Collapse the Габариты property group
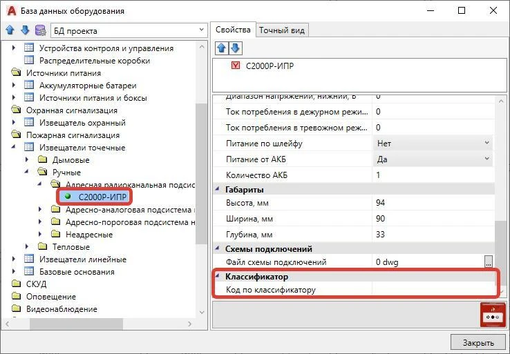The image size is (510, 354). [218, 190]
